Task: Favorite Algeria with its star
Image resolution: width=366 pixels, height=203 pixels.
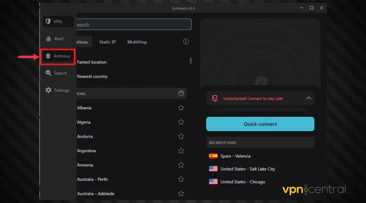Action: 181,122
